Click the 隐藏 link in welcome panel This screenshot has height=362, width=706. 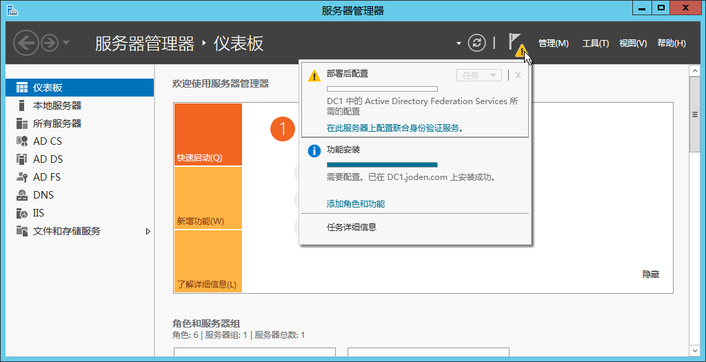tap(651, 274)
